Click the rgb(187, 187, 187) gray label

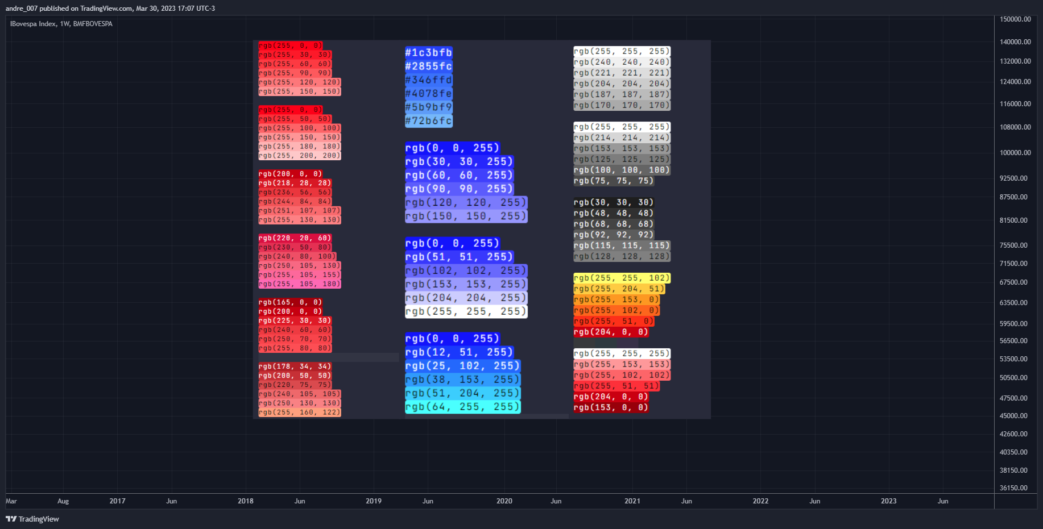click(622, 94)
